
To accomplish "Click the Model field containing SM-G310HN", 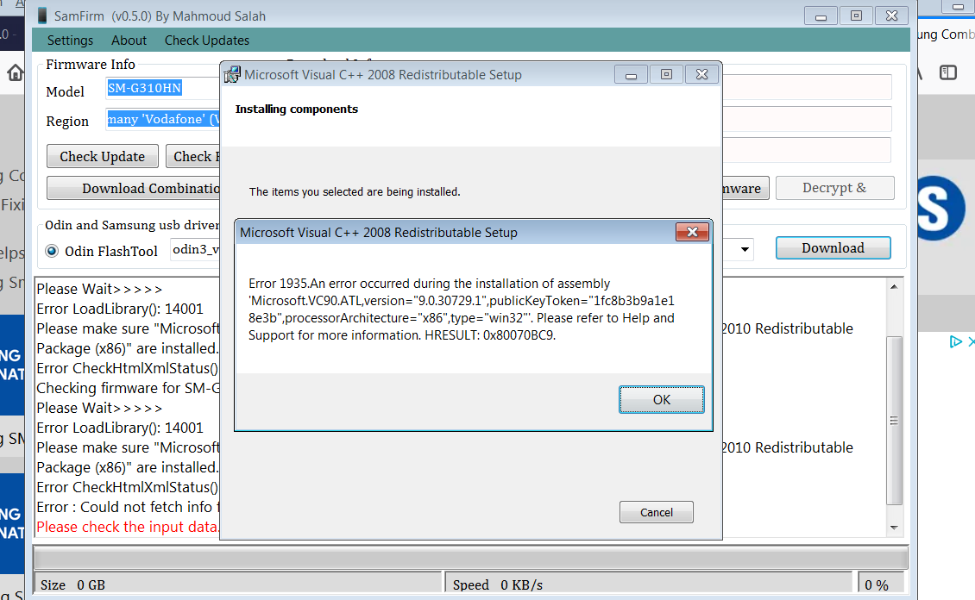I will point(163,88).
